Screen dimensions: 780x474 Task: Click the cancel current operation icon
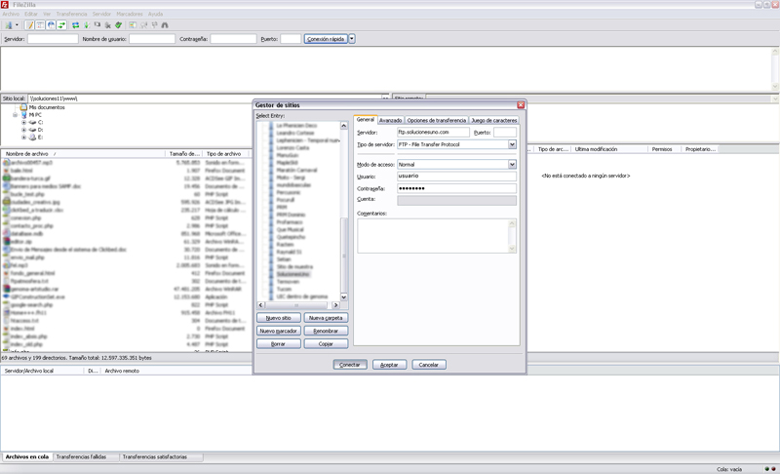(97, 24)
